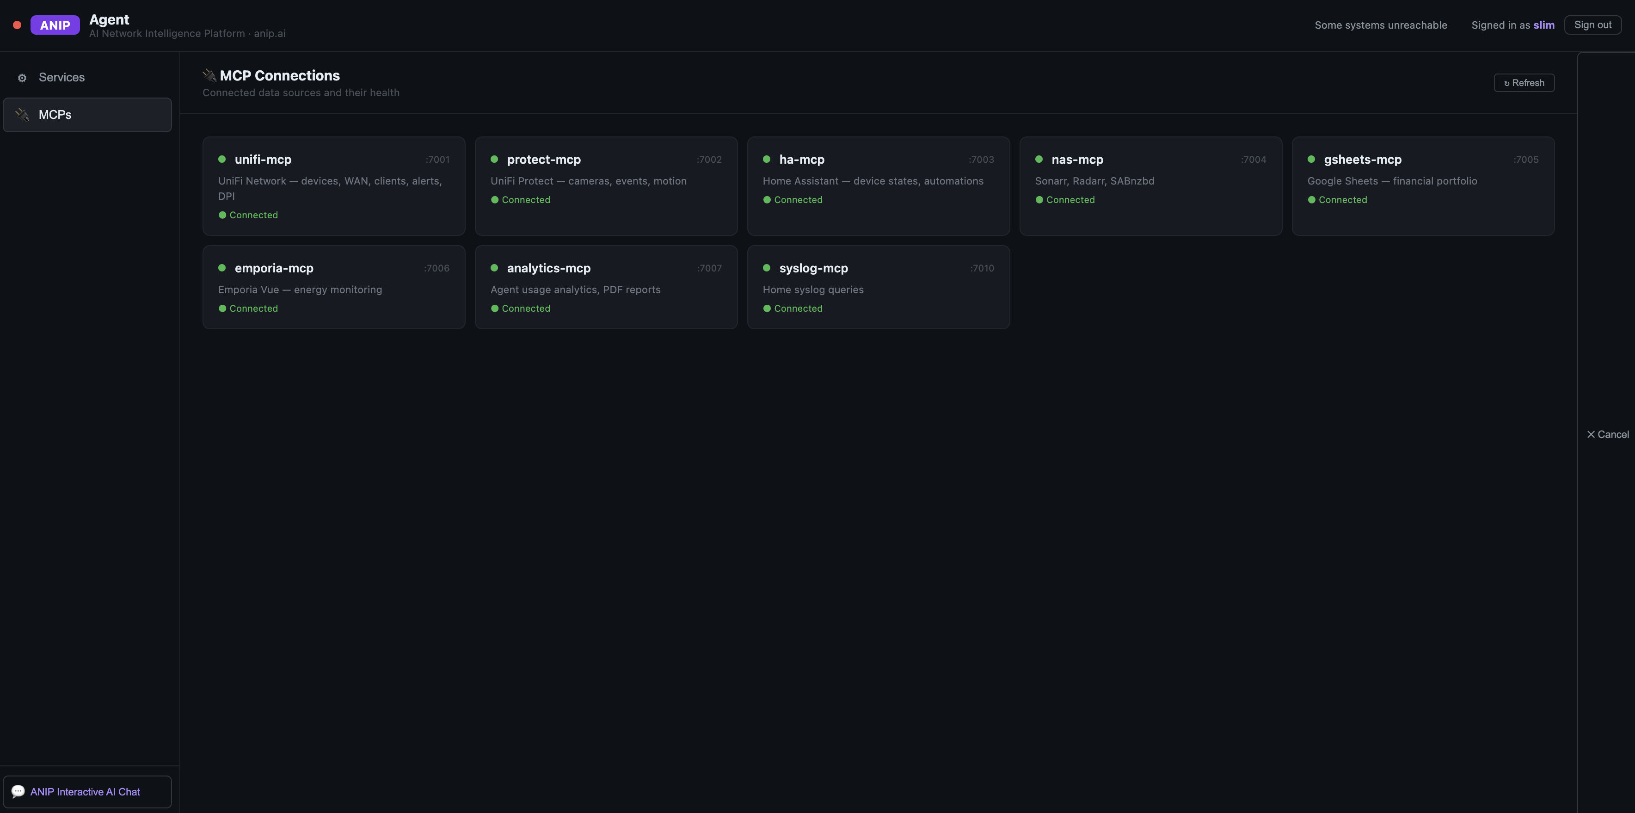1635x813 pixels.
Task: Refresh the MCP connections list
Action: click(1524, 82)
